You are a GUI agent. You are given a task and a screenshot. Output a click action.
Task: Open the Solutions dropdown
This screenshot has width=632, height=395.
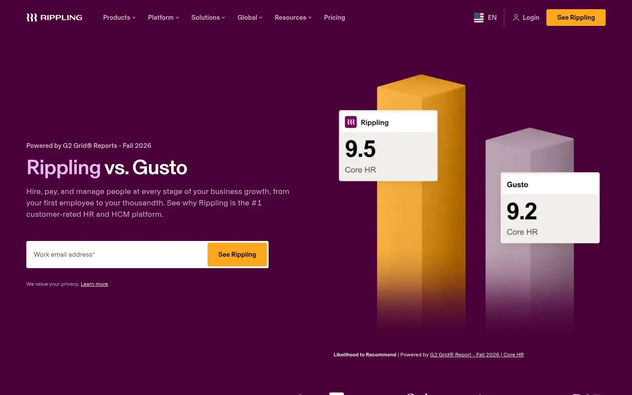208,18
